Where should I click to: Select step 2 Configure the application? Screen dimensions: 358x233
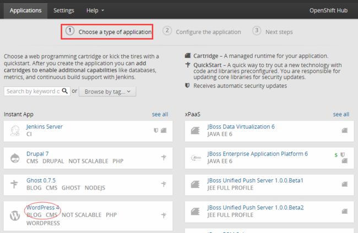point(202,32)
